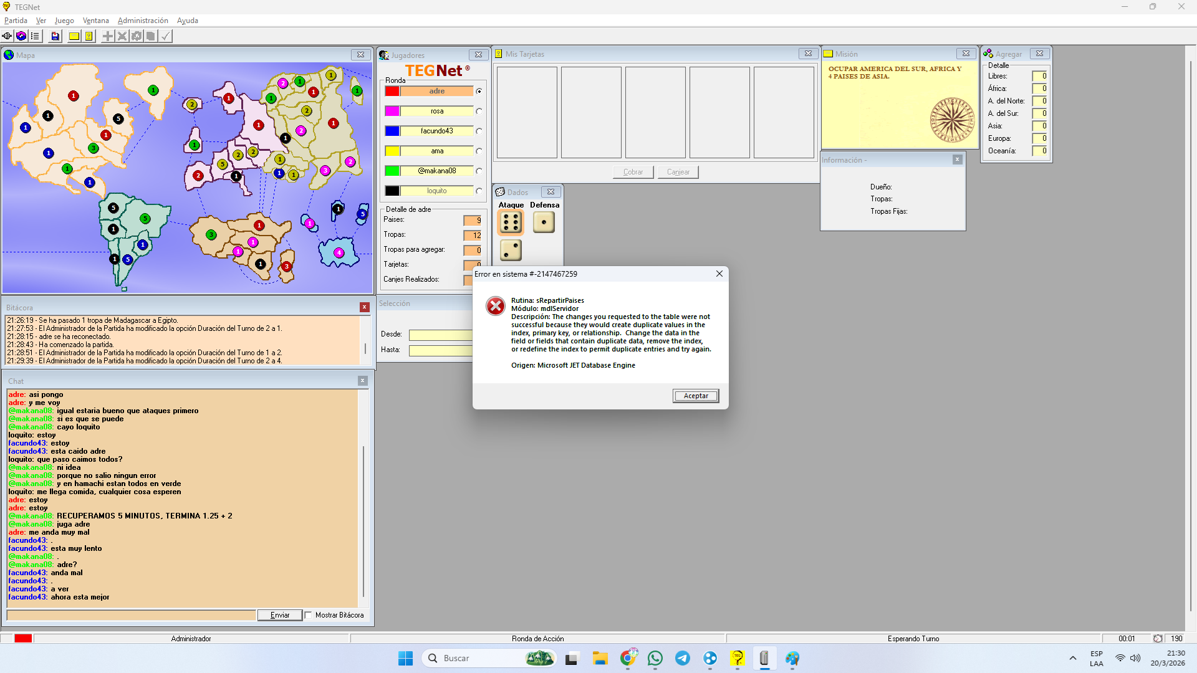Click facundo43's blue color swatch
Viewport: 1197px width, 673px height.
coord(392,131)
